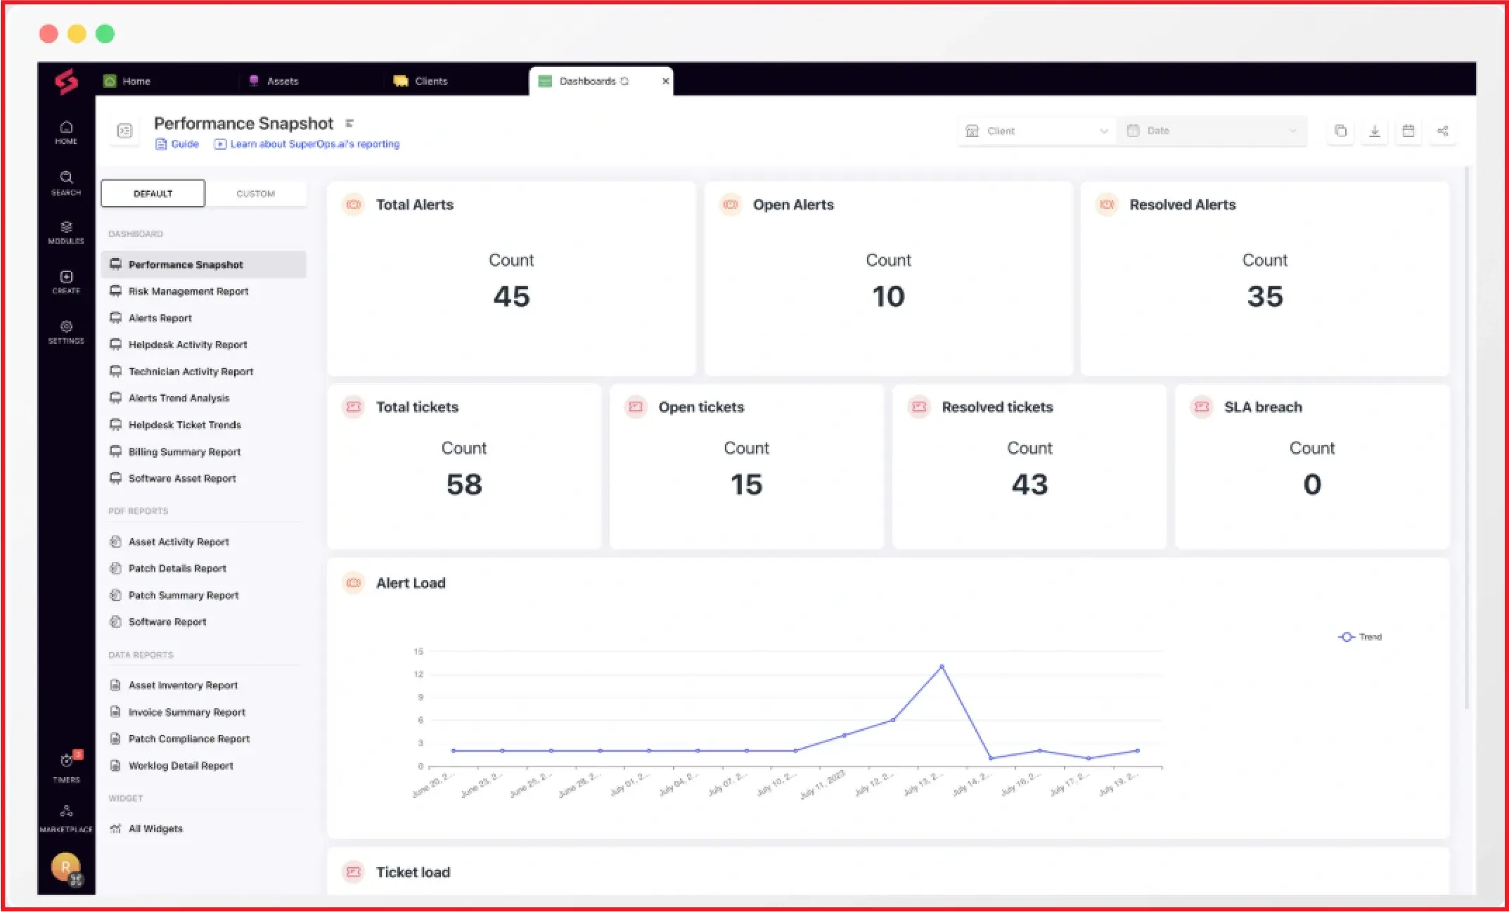The width and height of the screenshot is (1509, 912).
Task: Open the schedule report calendar icon
Action: 1408,130
